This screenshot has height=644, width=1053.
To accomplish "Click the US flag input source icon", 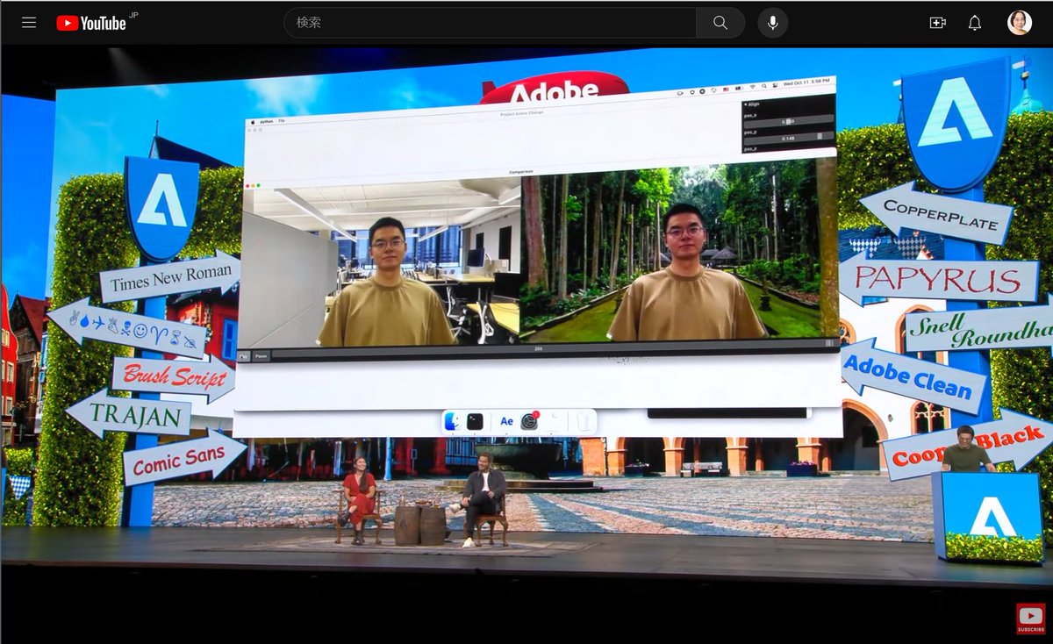I will (x=726, y=89).
